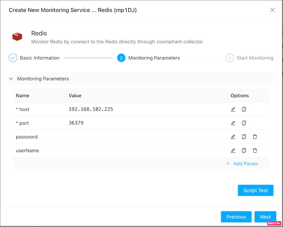The height and width of the screenshot is (227, 283).
Task: Click the port parameter name
Action: coord(22,123)
